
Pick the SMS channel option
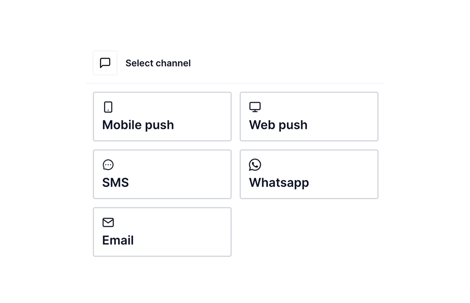[162, 174]
